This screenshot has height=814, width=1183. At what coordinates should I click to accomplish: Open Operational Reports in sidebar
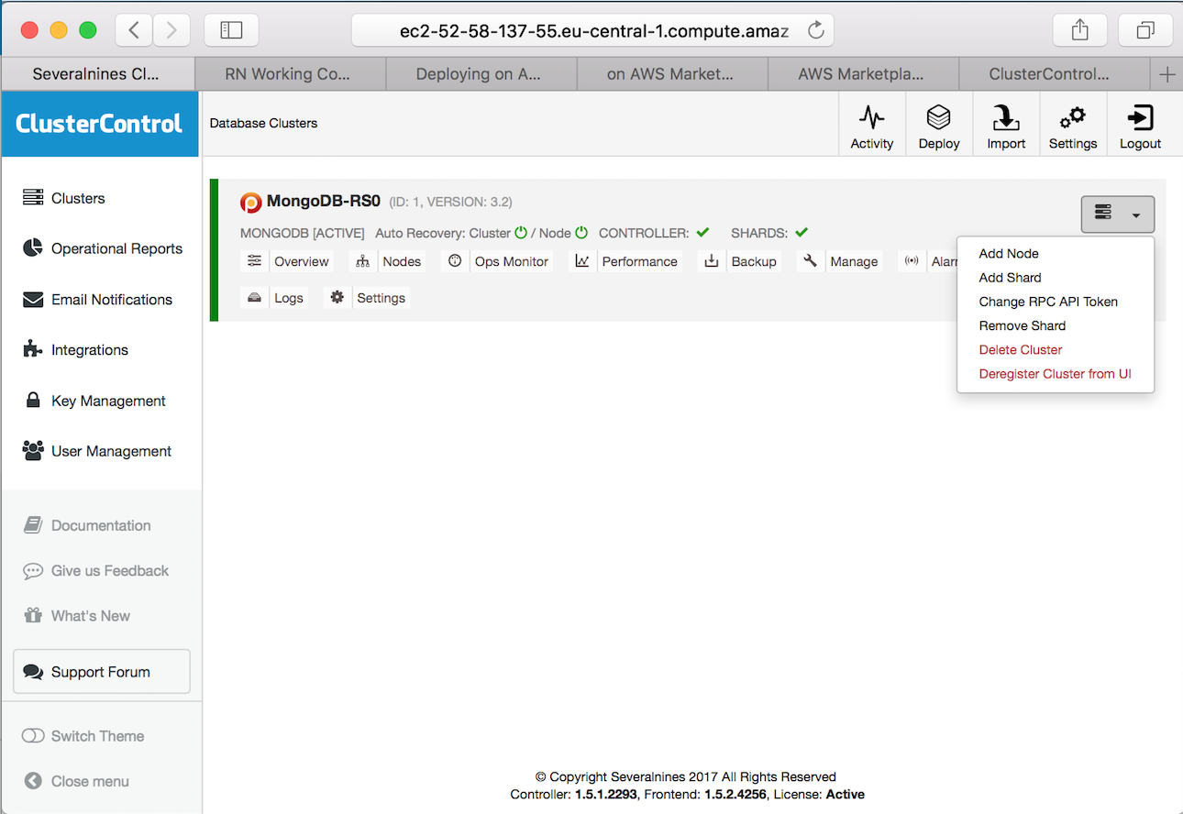[101, 248]
